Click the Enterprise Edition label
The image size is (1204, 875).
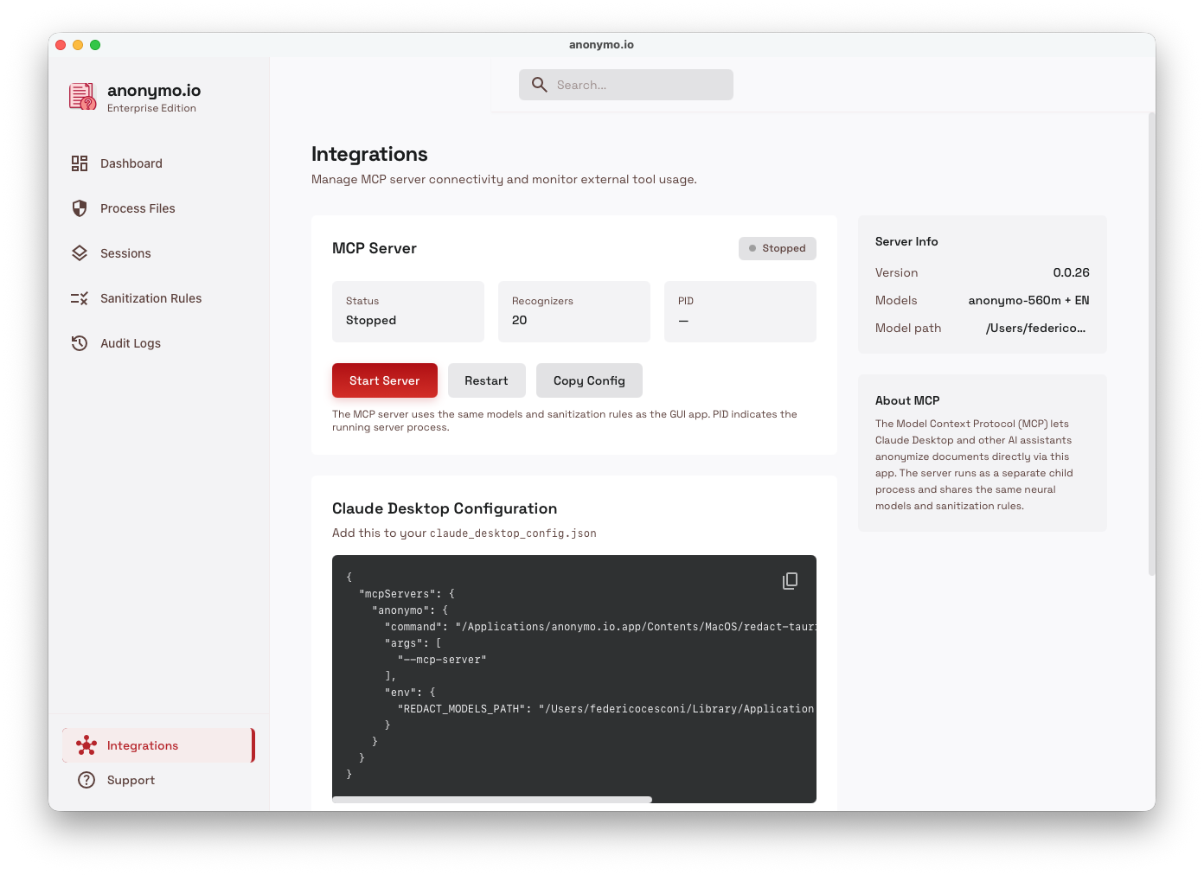point(151,108)
